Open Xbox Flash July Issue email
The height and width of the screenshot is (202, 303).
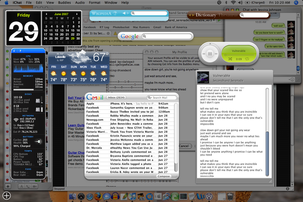130,128
